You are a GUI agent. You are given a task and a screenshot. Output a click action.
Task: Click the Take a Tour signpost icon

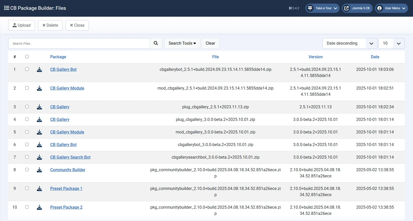(310, 8)
